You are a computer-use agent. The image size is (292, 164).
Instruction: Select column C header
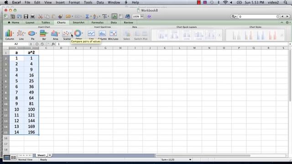tap(46, 48)
